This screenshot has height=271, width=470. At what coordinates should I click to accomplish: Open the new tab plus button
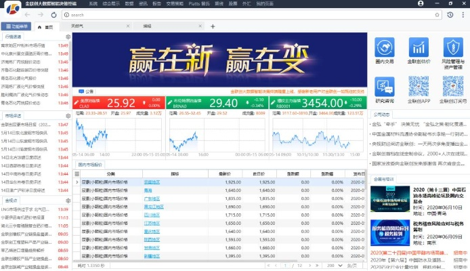point(213,26)
